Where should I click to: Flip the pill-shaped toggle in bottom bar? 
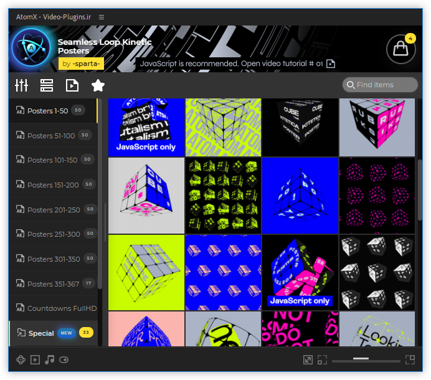[64, 359]
